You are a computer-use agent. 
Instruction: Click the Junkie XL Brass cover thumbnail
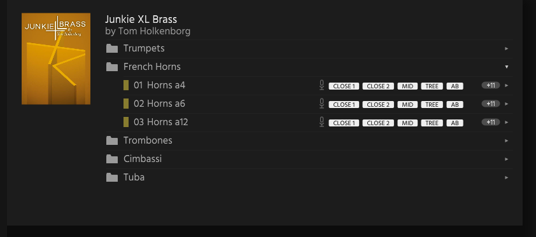pos(56,58)
